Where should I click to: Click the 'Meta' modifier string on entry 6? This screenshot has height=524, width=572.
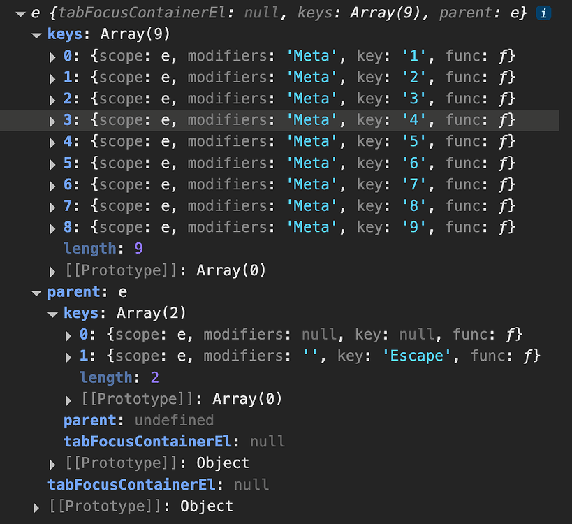click(x=312, y=184)
